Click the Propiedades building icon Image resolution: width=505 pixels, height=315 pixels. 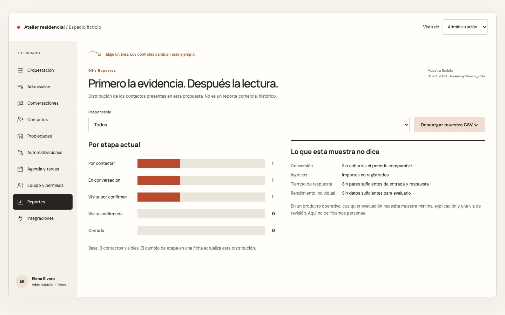20,136
